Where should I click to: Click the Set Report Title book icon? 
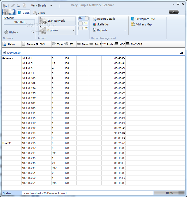click(x=132, y=19)
